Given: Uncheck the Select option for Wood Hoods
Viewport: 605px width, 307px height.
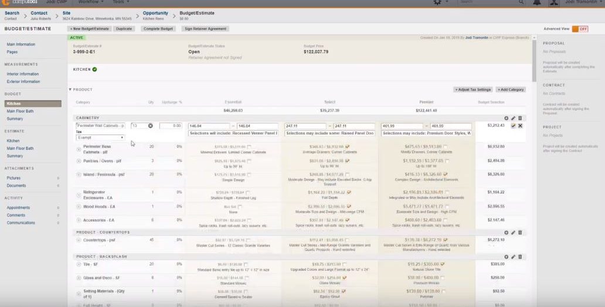Looking at the screenshot, I should tap(348, 206).
